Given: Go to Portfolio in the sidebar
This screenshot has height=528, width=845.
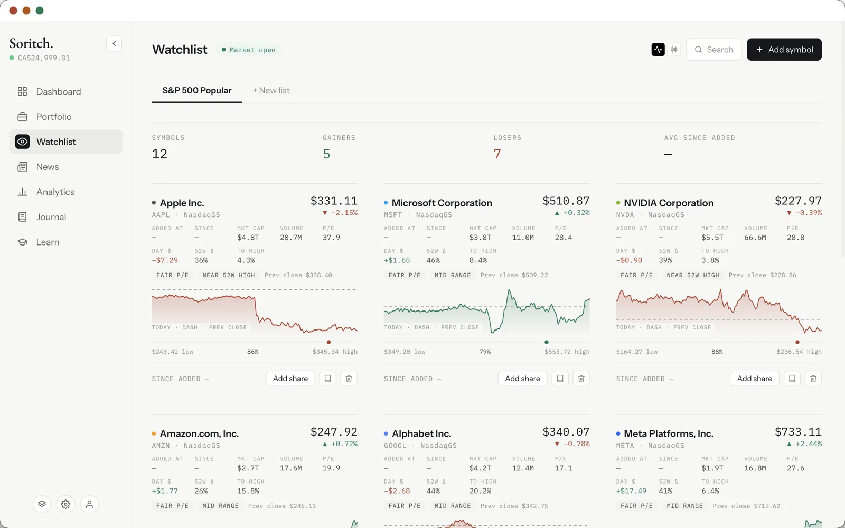Looking at the screenshot, I should click(65, 117).
